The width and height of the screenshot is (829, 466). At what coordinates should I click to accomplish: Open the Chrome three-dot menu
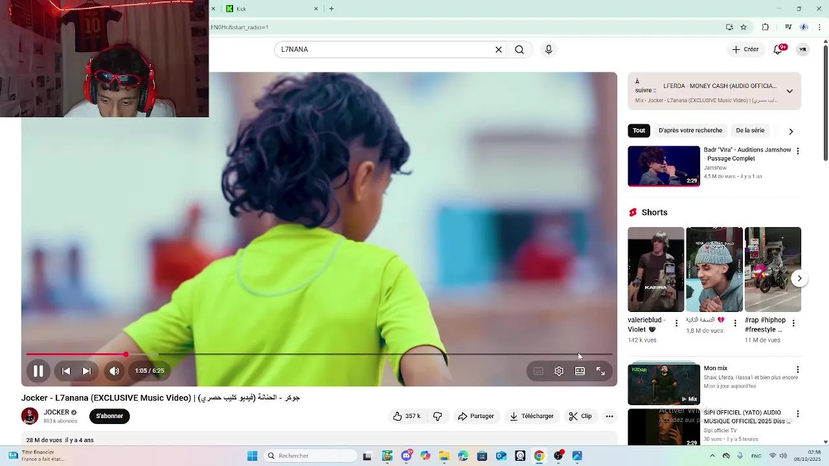tap(820, 27)
